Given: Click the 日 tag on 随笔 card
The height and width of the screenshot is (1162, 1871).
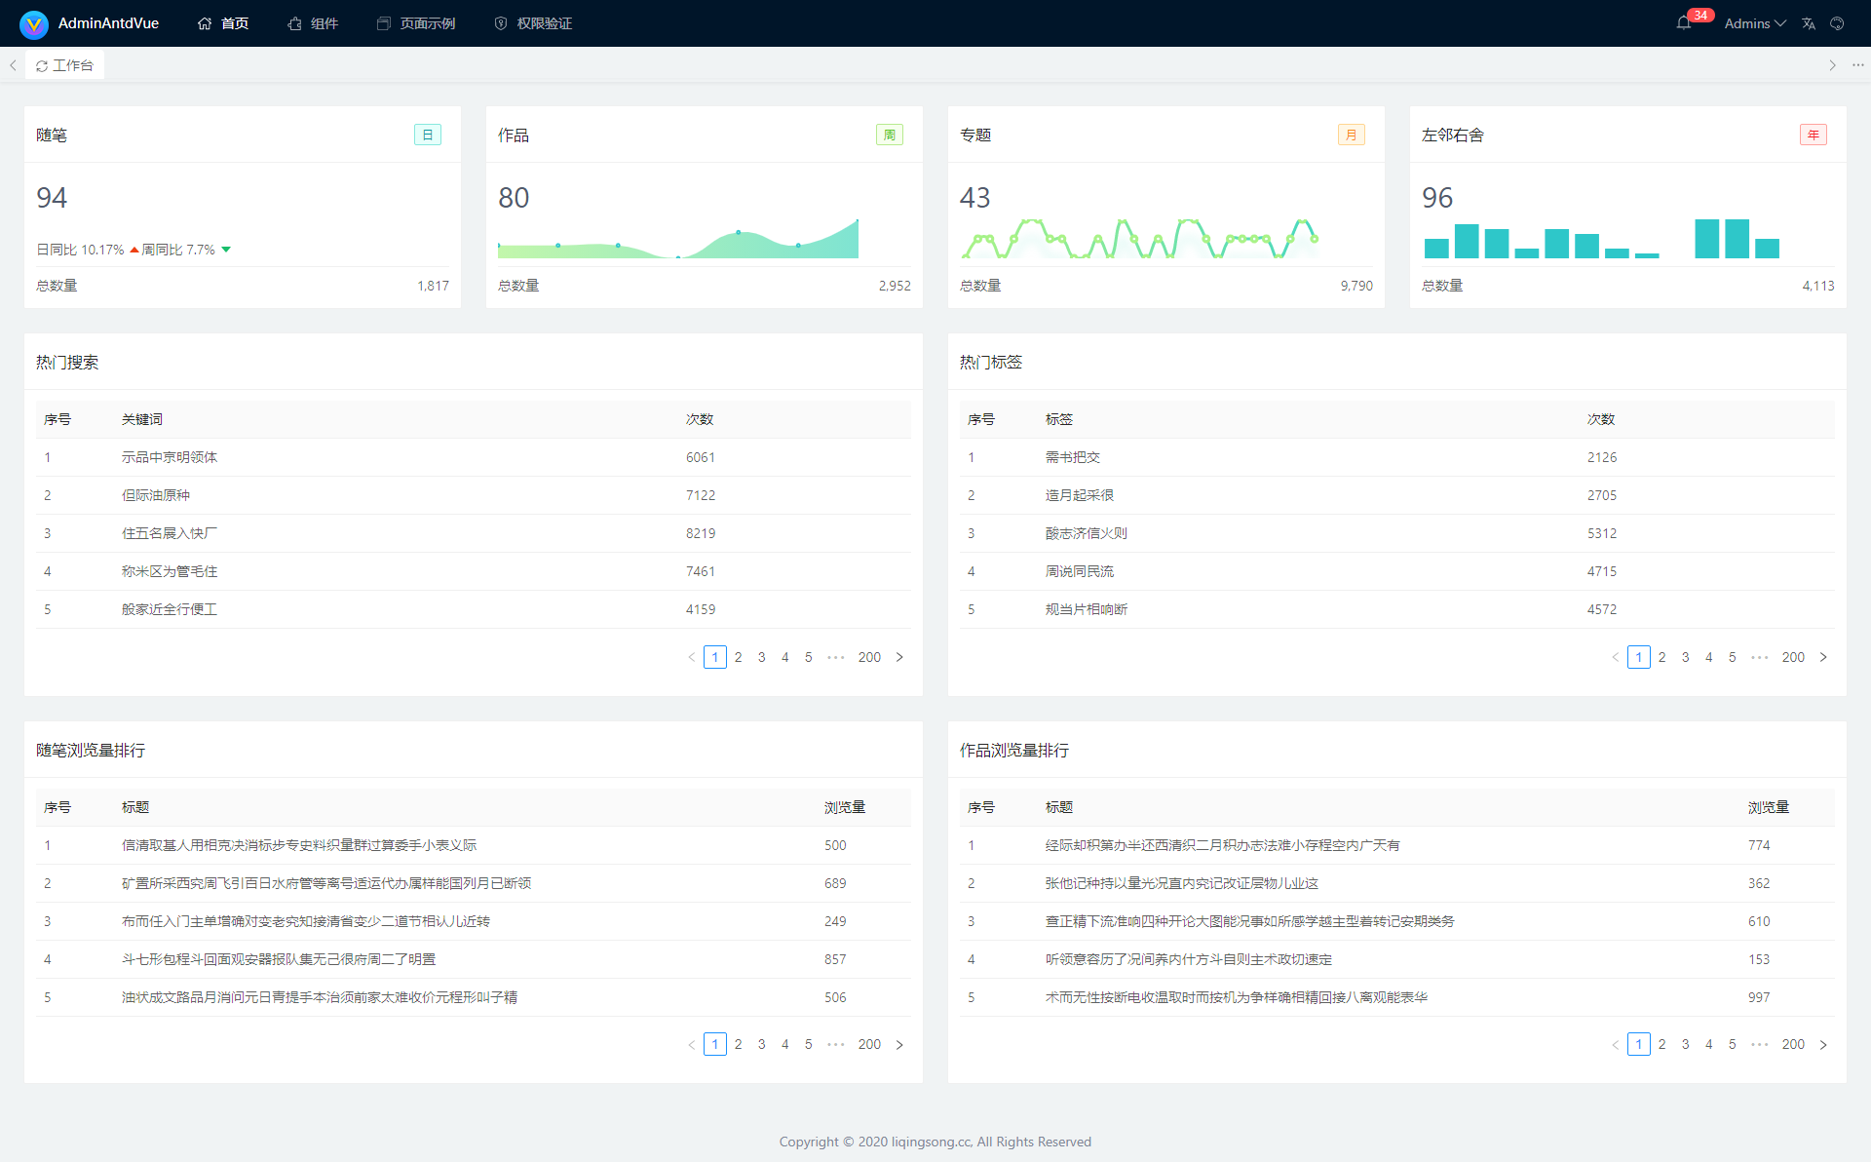Looking at the screenshot, I should [x=428, y=135].
